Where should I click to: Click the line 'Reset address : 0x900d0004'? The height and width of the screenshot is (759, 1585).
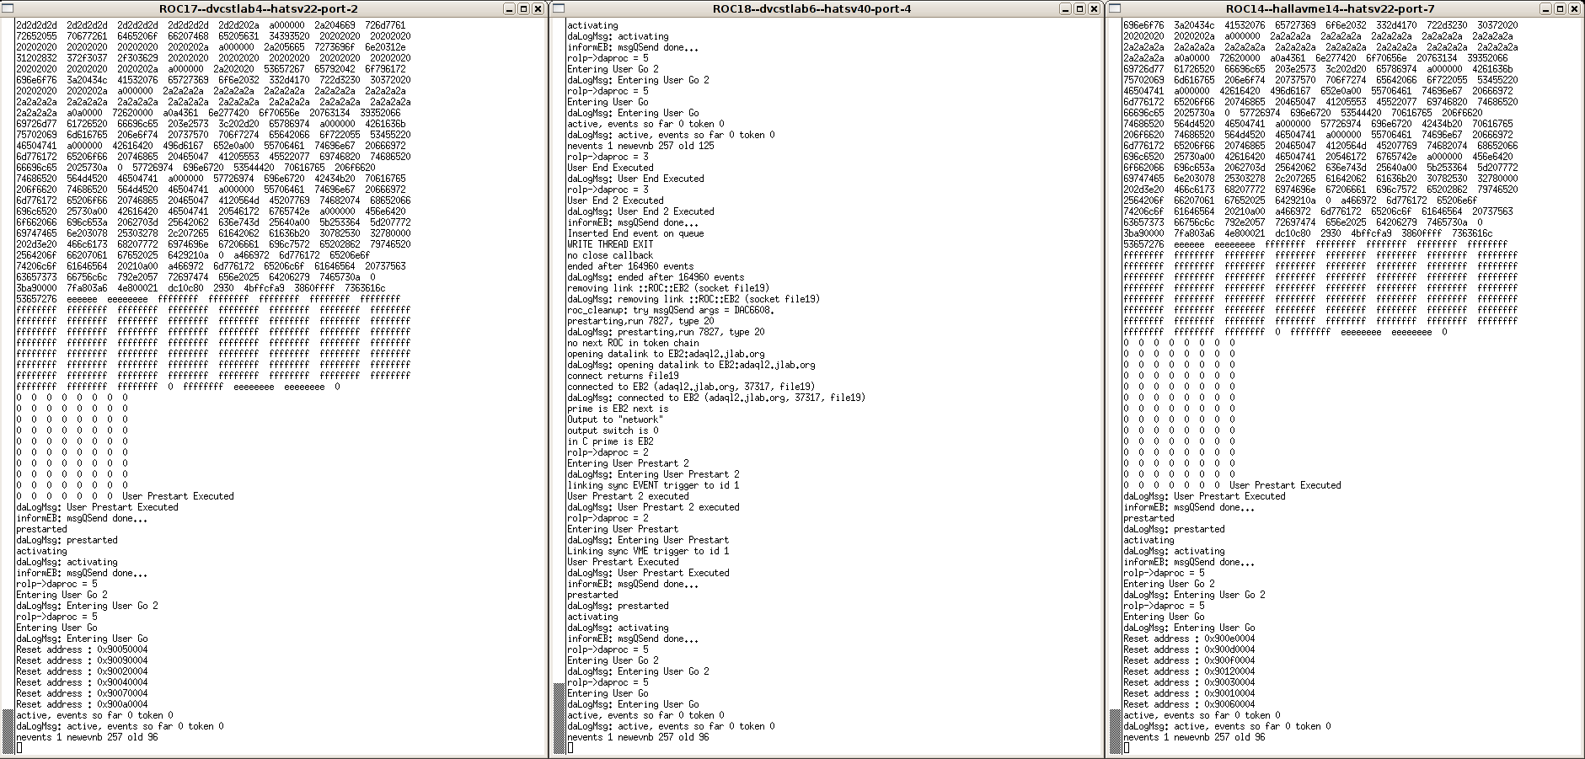coord(1189,649)
